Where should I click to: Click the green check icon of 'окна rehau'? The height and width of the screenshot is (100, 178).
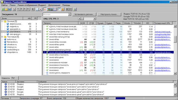tap(47, 39)
